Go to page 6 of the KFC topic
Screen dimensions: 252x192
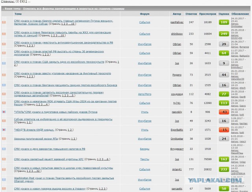point(108,159)
